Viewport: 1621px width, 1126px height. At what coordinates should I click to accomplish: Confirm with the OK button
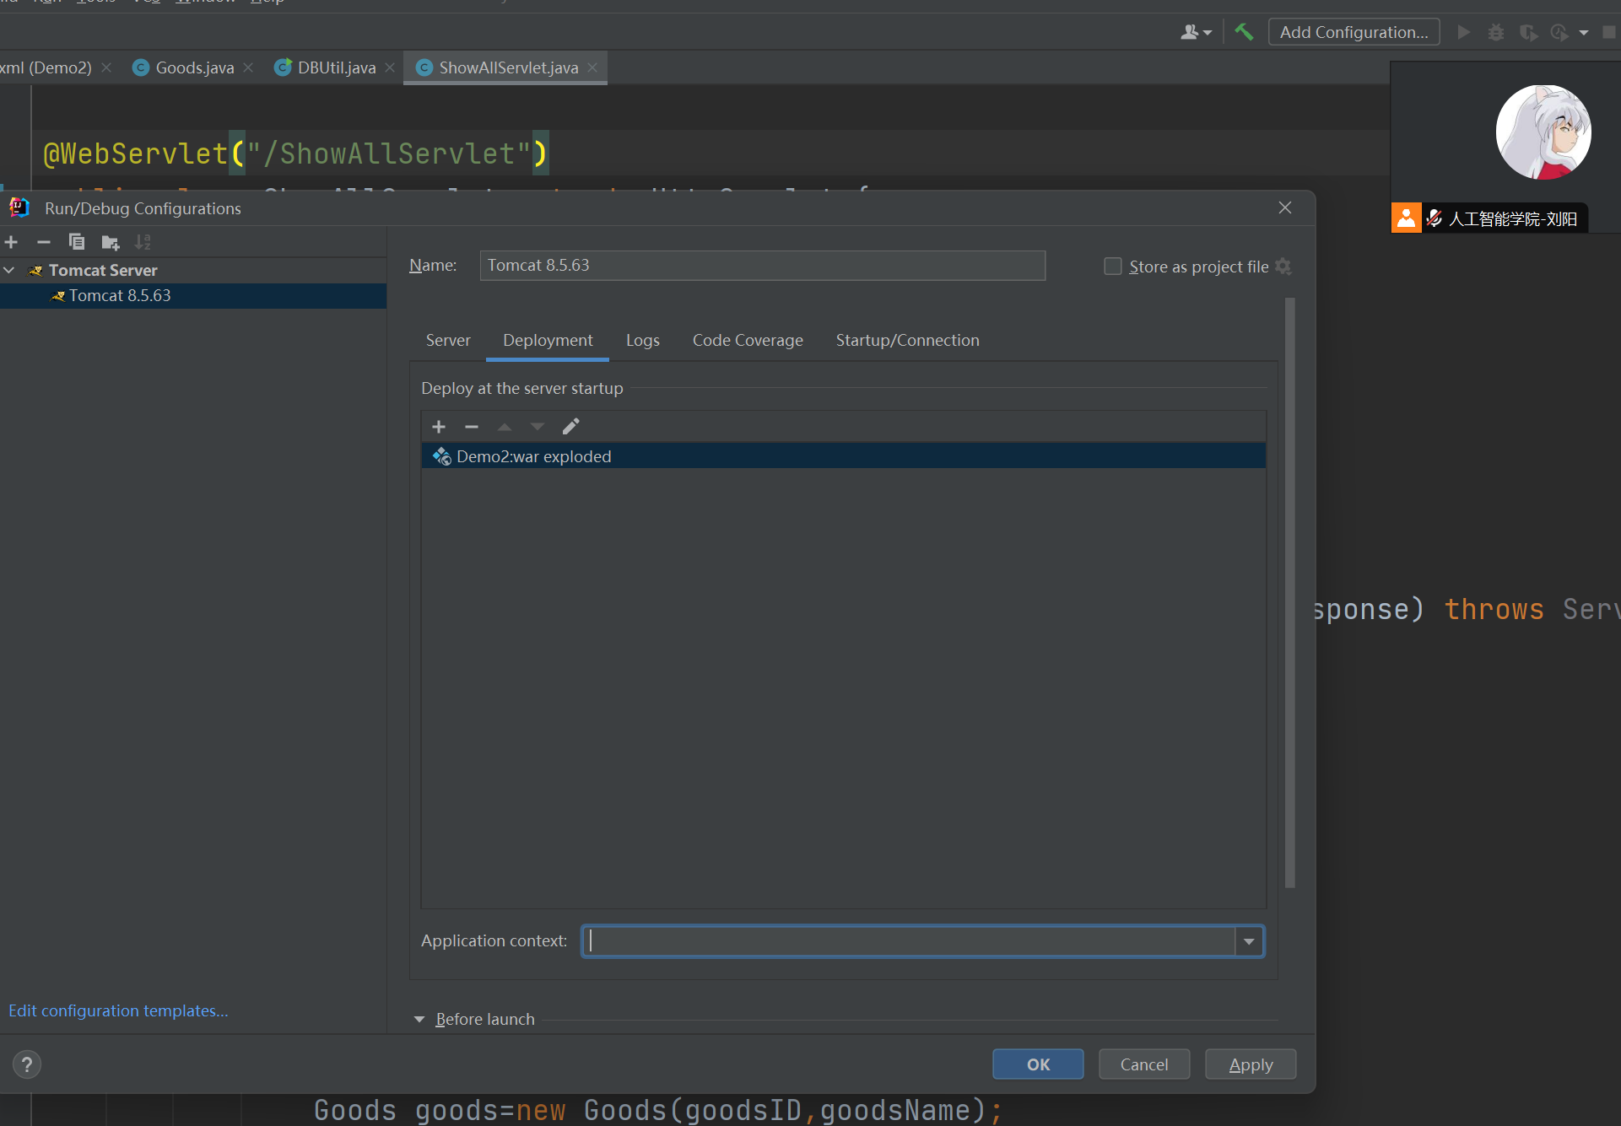click(x=1038, y=1064)
